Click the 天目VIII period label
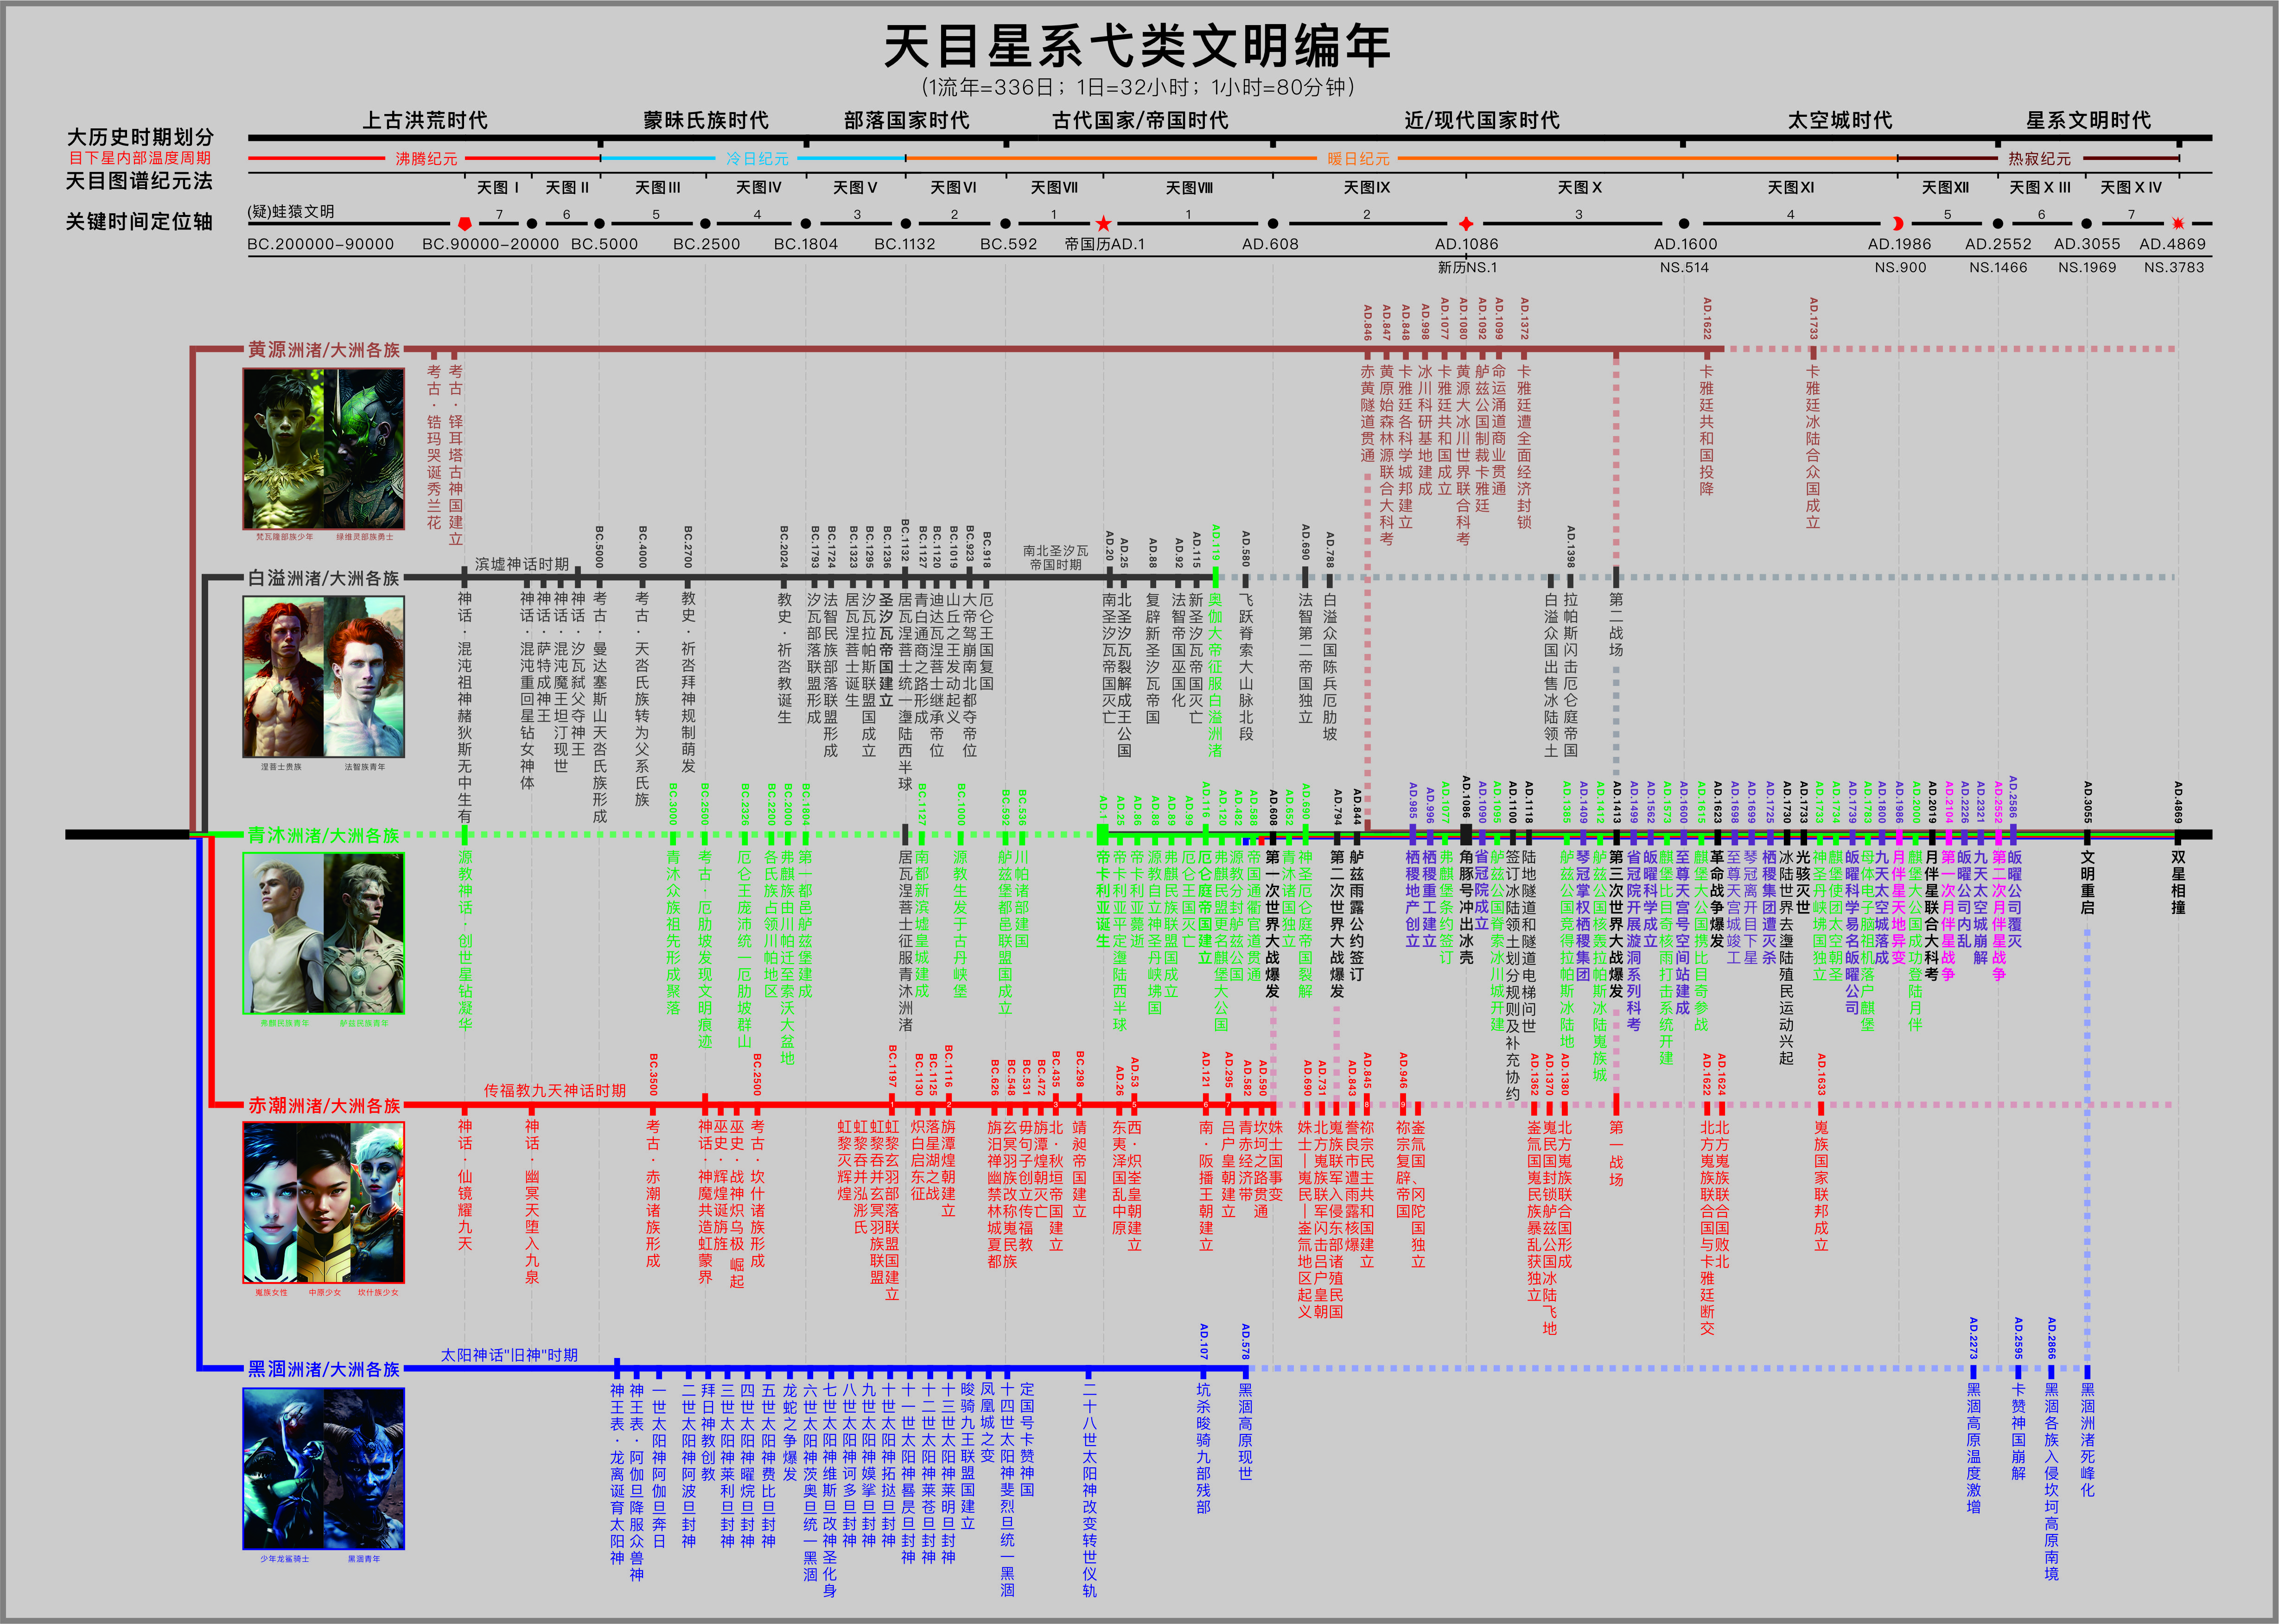Screen dimensions: 2279x1624 point(1189,188)
